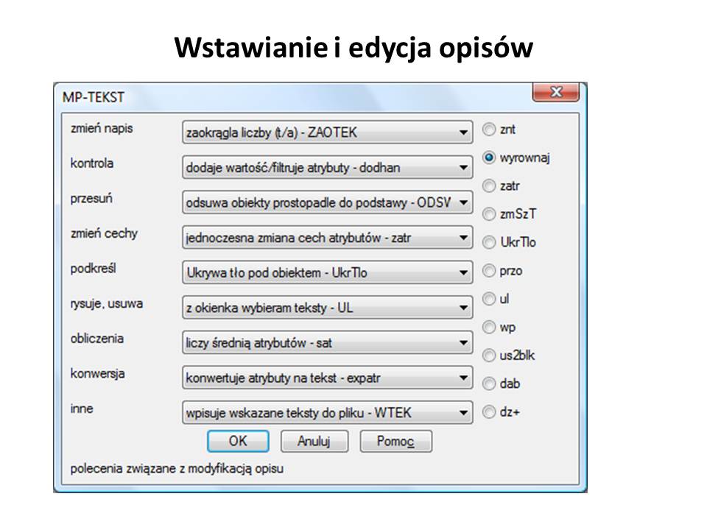Expand the kontrola combo box (dodhan)
The image size is (707, 530).
click(x=327, y=167)
